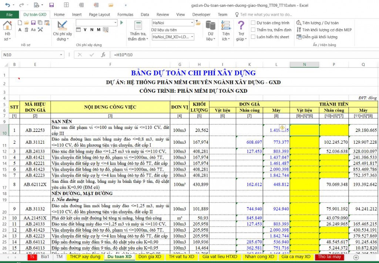Open the File tab

9,14
